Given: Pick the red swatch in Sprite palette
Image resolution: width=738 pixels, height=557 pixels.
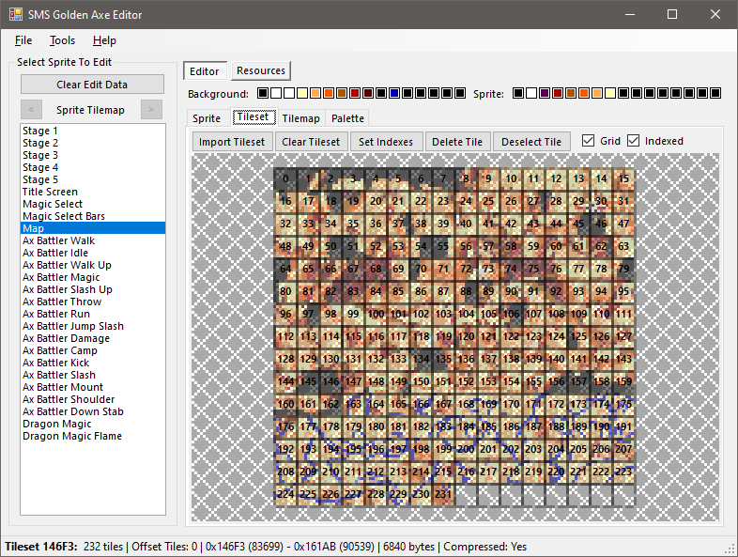Looking at the screenshot, I should pos(558,93).
